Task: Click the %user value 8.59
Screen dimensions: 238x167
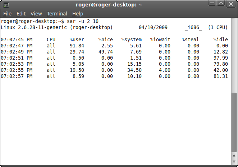Action: coord(78,76)
